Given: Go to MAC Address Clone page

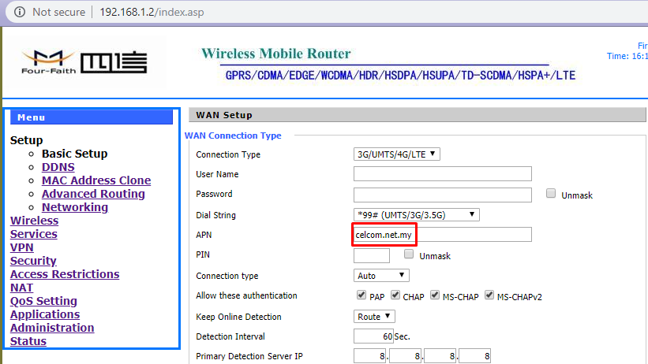Looking at the screenshot, I should tap(96, 180).
